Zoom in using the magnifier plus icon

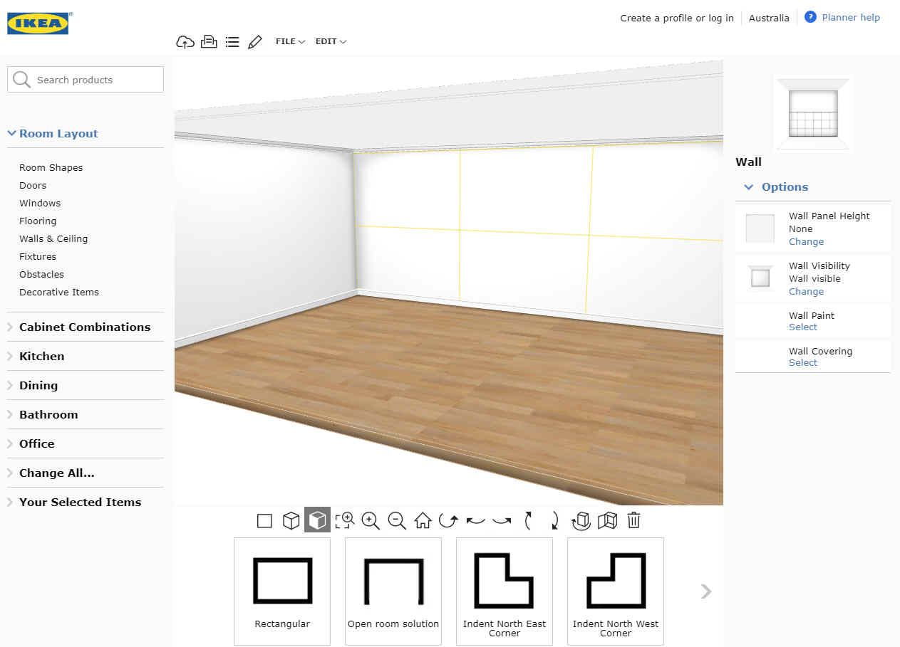pos(370,520)
